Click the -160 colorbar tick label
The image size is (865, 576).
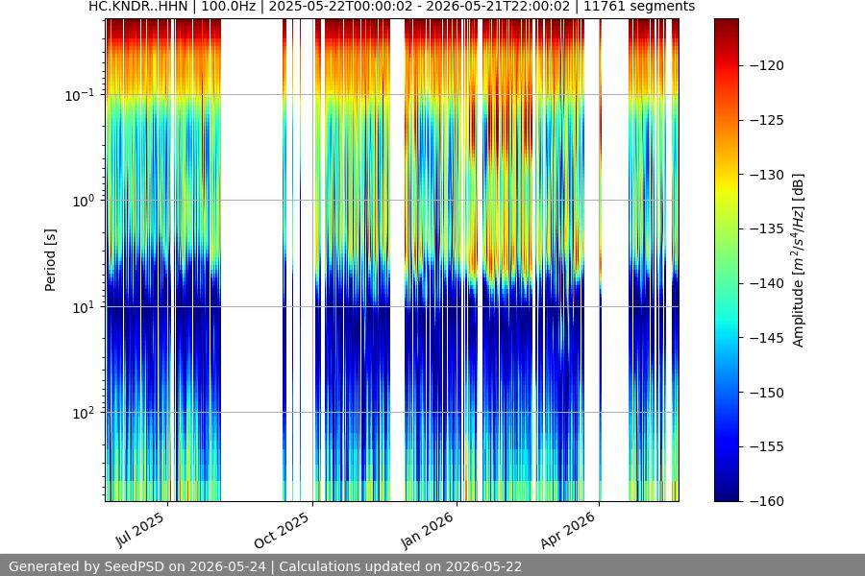point(767,501)
